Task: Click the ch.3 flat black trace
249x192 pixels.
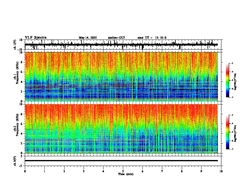Action: pyautogui.click(x=121, y=161)
